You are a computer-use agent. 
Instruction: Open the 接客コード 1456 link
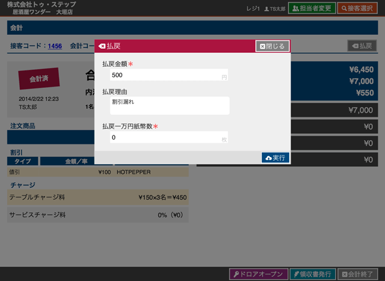(55, 46)
